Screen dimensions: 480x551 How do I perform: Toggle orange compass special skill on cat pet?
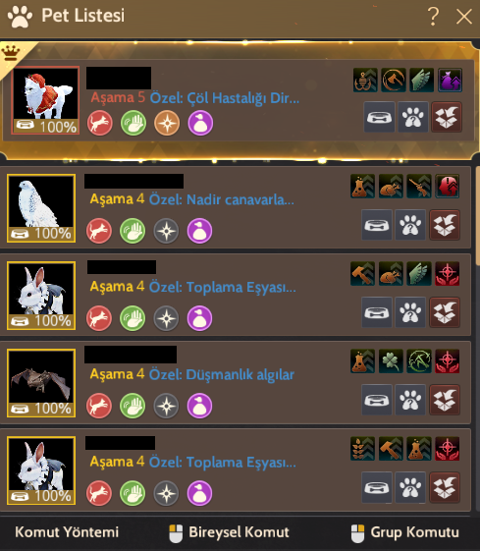[x=167, y=123]
